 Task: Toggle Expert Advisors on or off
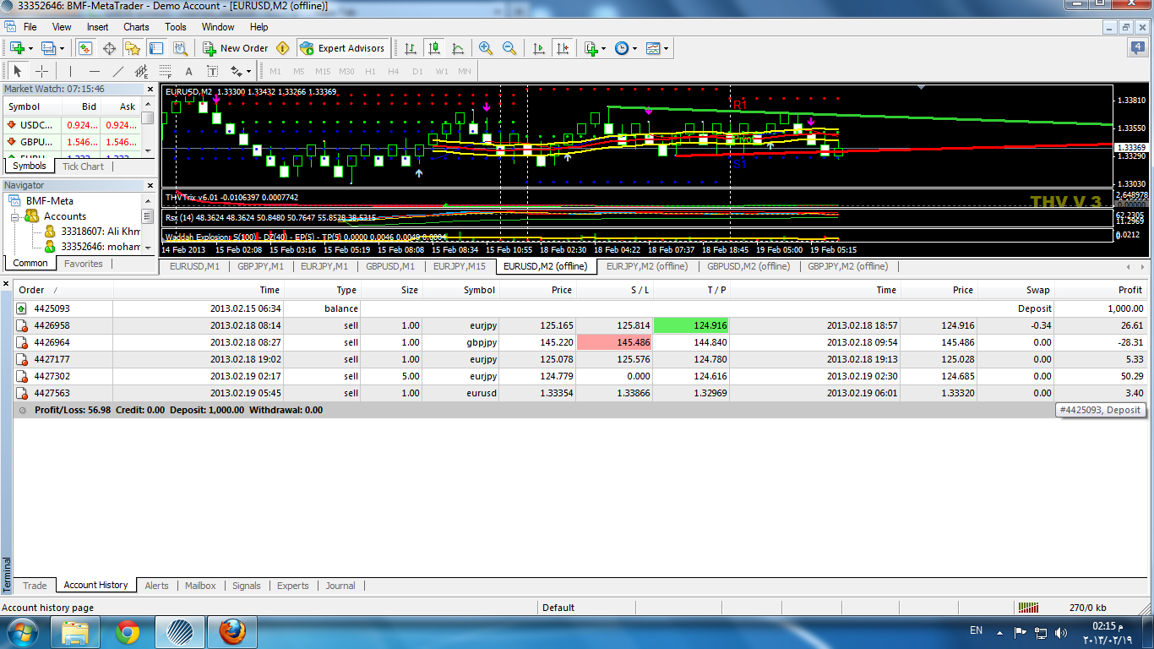pos(342,48)
